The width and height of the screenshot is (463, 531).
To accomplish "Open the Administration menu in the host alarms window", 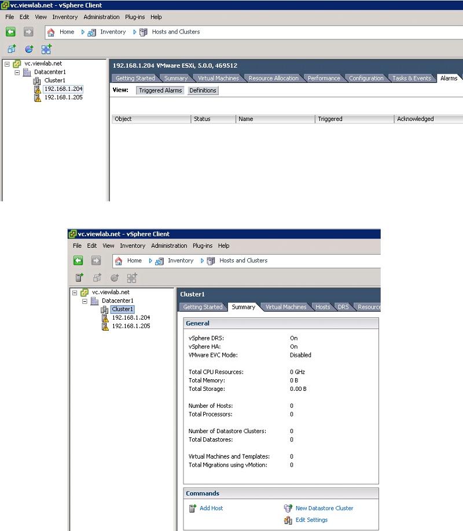I will [x=101, y=17].
